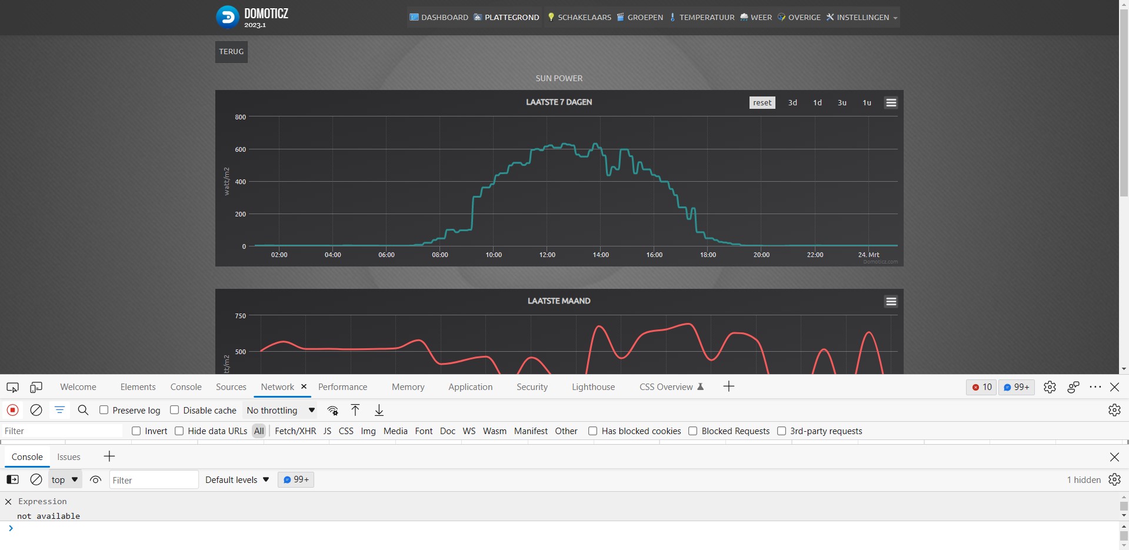
Task: Go to Schakelaars page
Action: 580,17
